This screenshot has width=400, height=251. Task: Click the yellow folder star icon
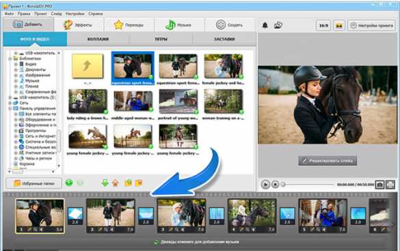point(139,183)
